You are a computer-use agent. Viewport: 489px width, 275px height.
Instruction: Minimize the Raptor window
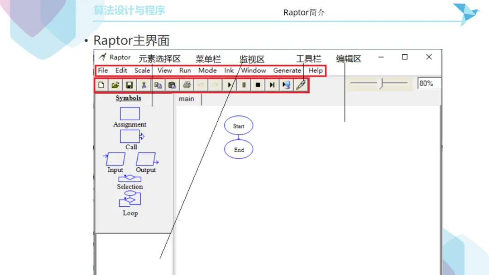click(381, 57)
